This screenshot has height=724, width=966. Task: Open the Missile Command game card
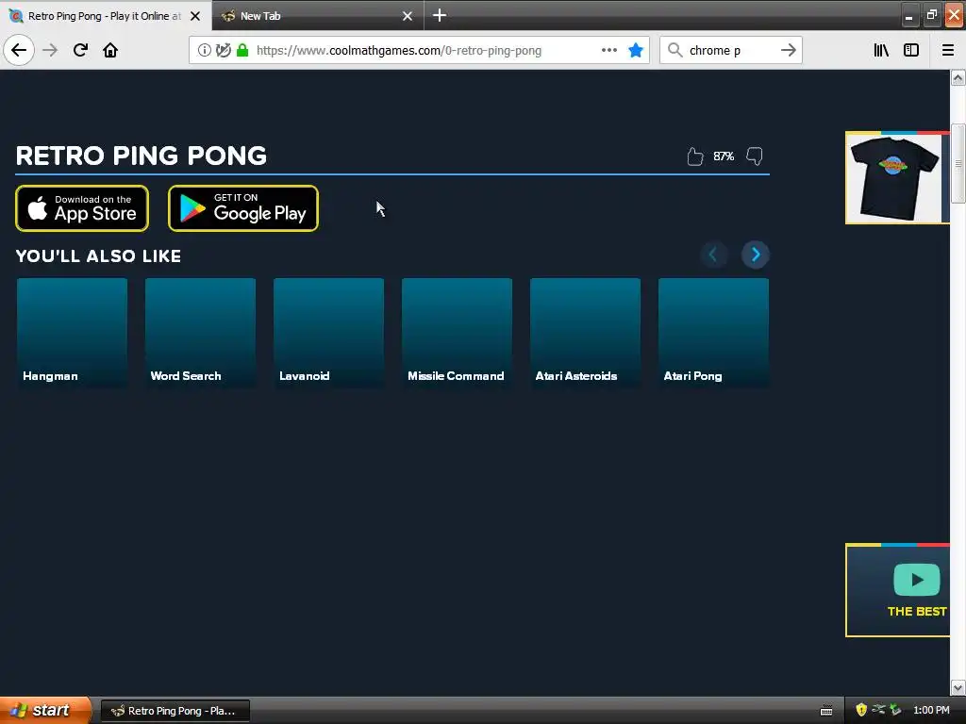tap(457, 333)
